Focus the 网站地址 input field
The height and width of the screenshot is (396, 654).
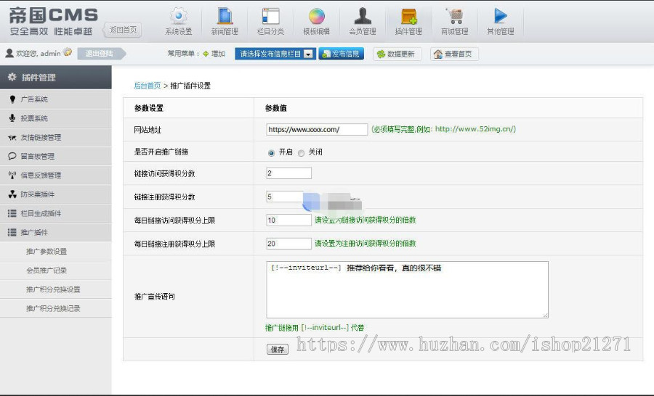point(317,130)
